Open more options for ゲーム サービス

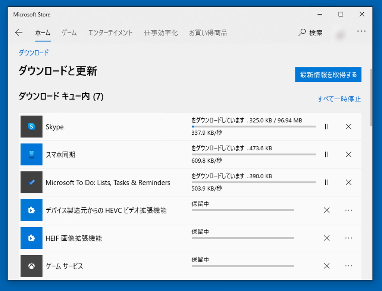(x=348, y=266)
